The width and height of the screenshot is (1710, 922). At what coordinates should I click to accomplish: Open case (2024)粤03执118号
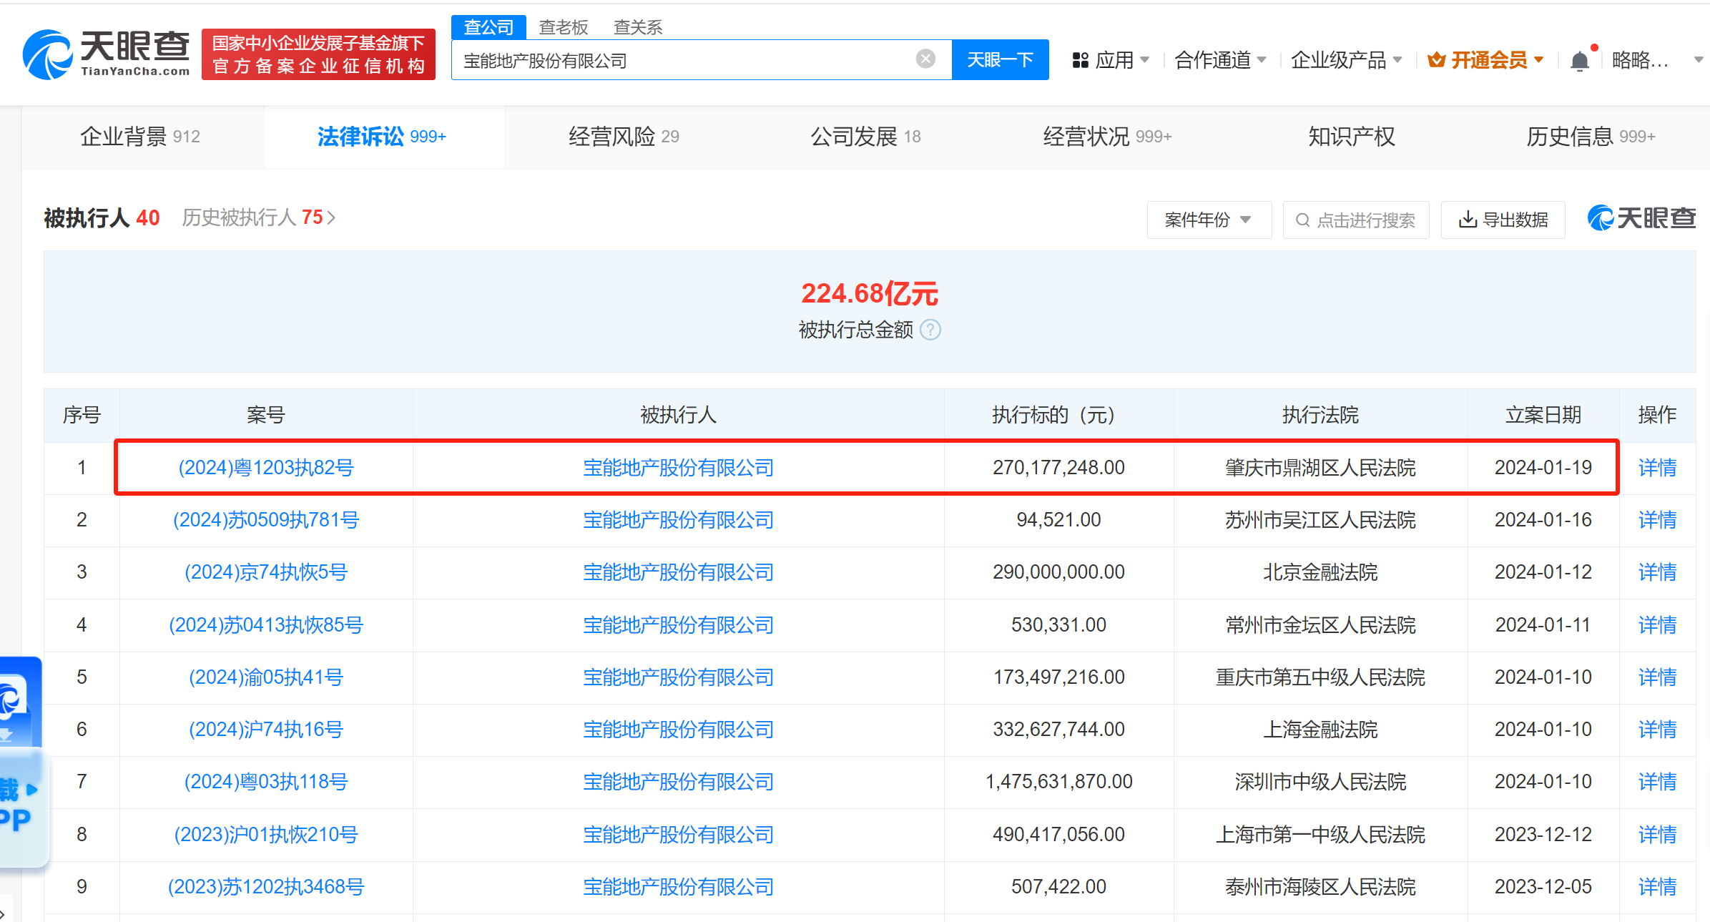tap(266, 782)
